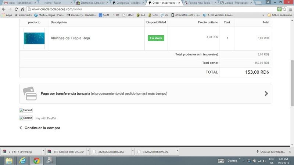Click the Chrome taskbar icon
The width and height of the screenshot is (294, 165).
36,161
